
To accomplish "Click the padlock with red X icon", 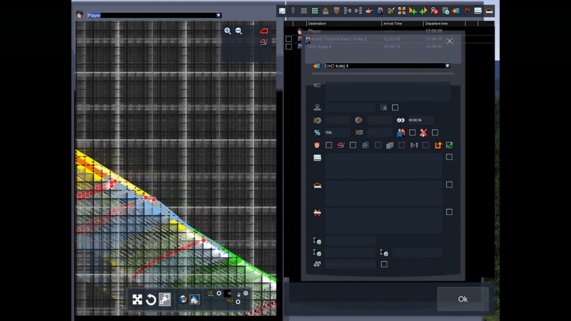I will [x=434, y=11].
